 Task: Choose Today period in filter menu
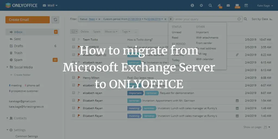pos(176,60)
